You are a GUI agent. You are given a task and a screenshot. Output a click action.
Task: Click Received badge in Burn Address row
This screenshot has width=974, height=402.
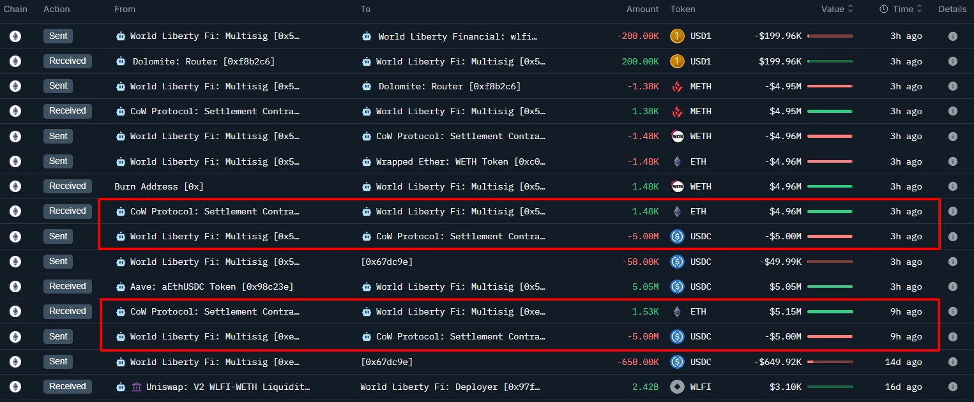pyautogui.click(x=68, y=186)
